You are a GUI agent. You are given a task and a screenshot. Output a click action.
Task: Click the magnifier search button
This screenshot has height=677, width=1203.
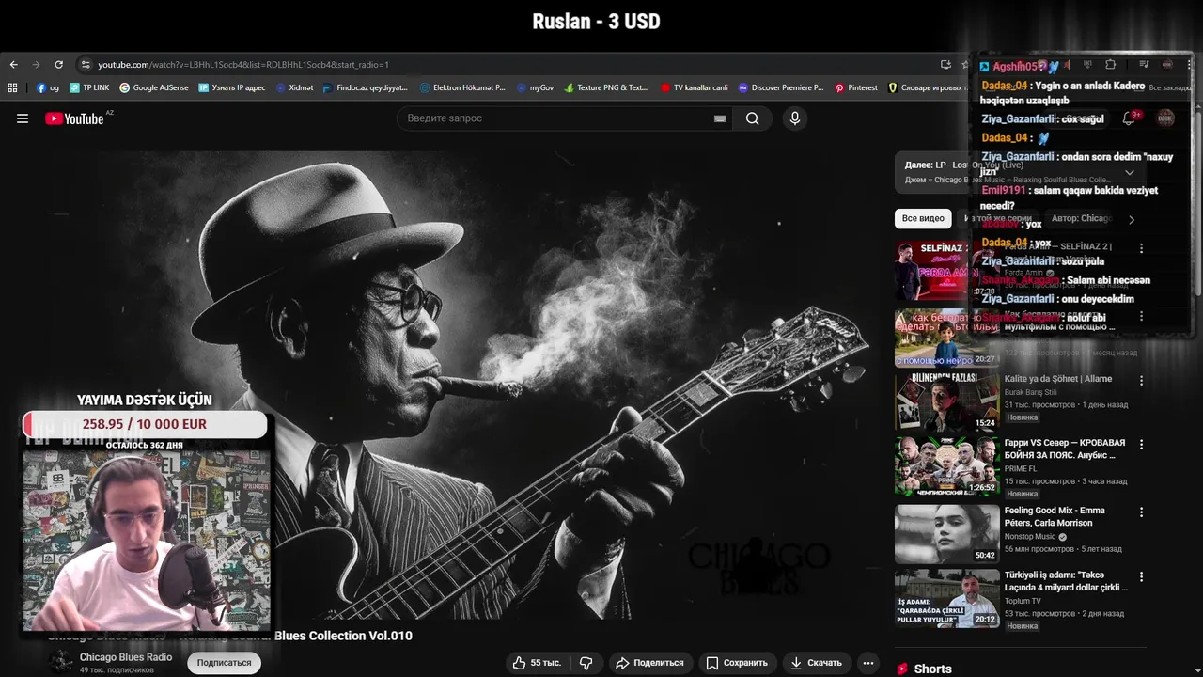tap(753, 118)
